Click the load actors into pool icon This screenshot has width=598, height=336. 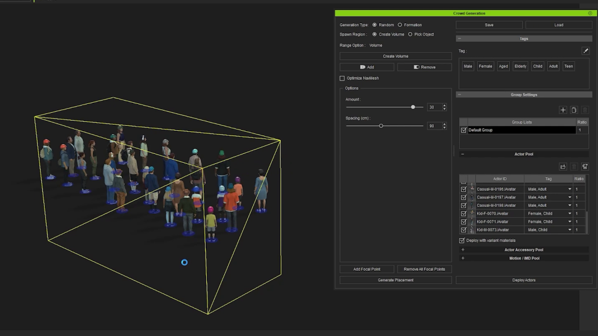tap(563, 166)
